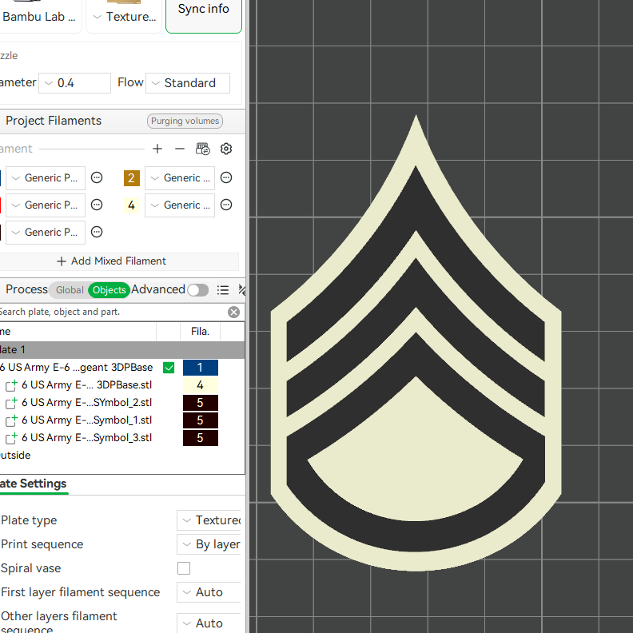Click the Fila. column header
The width and height of the screenshot is (633, 633).
[201, 332]
